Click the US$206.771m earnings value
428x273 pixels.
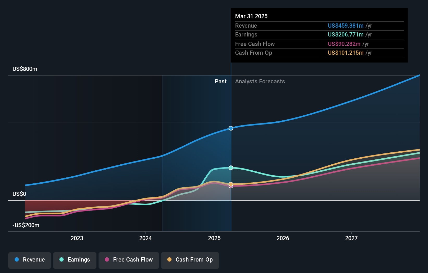(x=346, y=34)
